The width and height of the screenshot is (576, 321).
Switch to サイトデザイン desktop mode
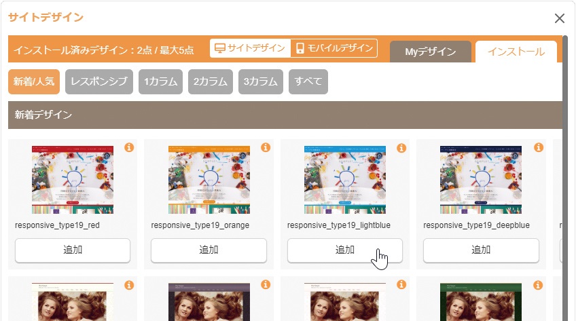[249, 48]
